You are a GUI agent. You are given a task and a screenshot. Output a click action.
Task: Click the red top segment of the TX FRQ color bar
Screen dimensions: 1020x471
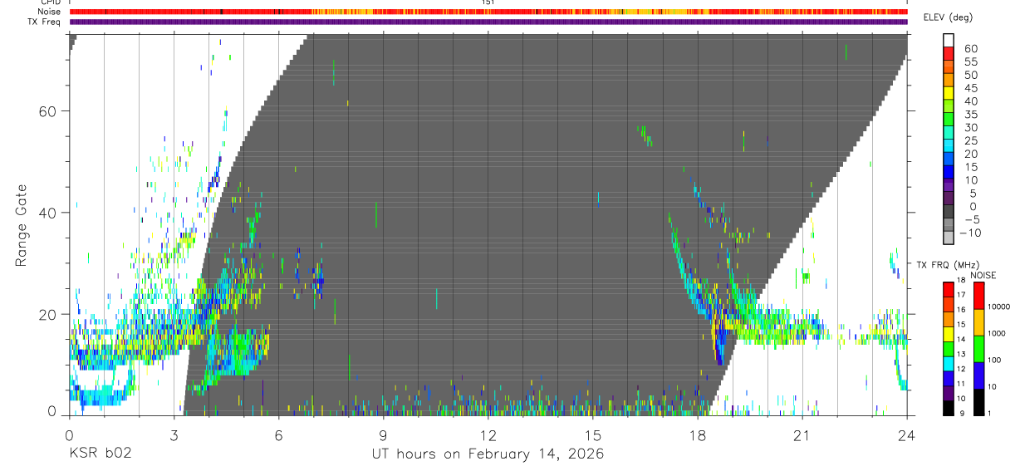949,289
